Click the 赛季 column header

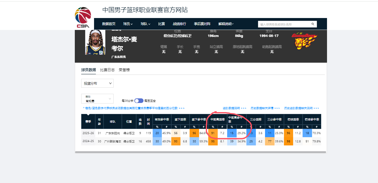pyautogui.click(x=88, y=122)
